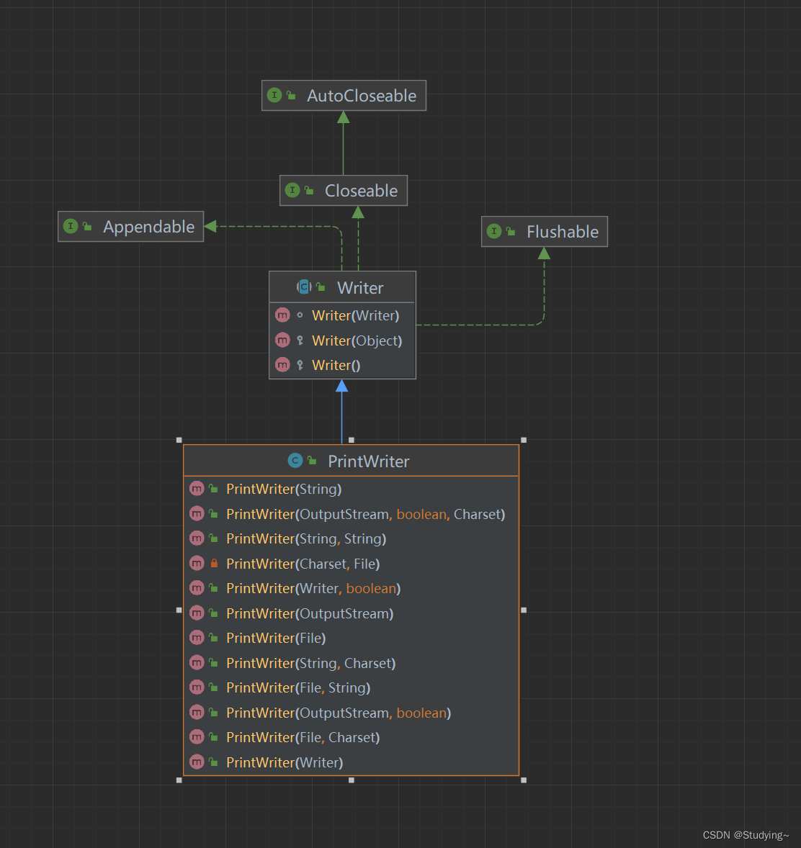Click the private lock icon on PrintWriter(Charset, File)
The width and height of the screenshot is (801, 848).
pos(215,564)
